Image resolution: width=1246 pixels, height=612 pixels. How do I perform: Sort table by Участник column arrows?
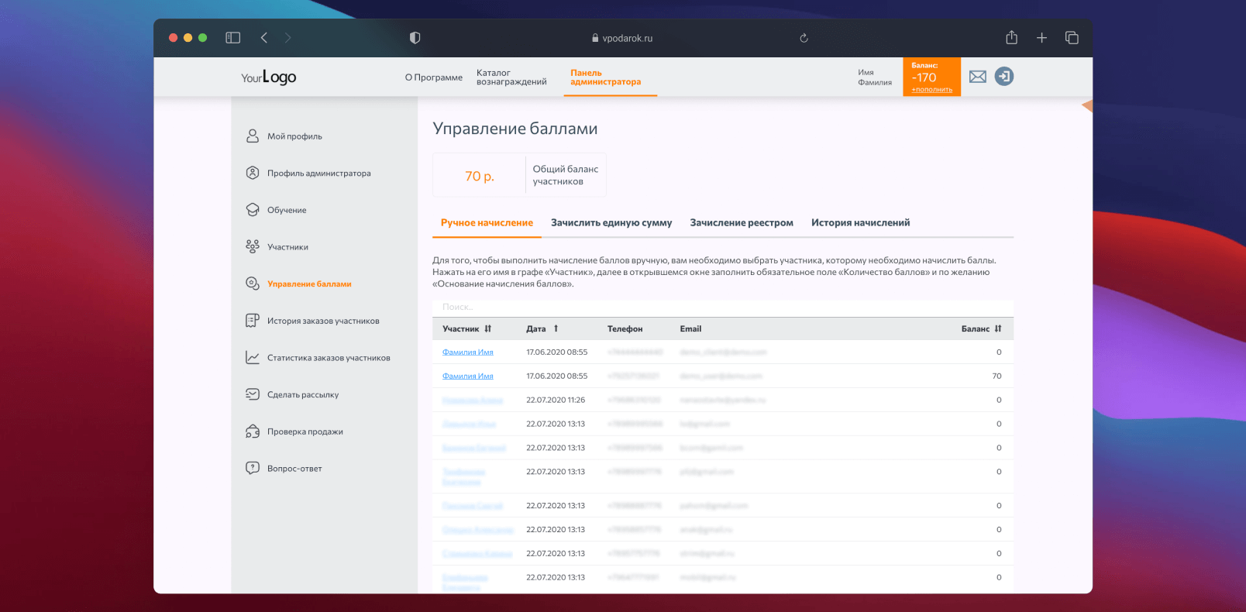[488, 328]
